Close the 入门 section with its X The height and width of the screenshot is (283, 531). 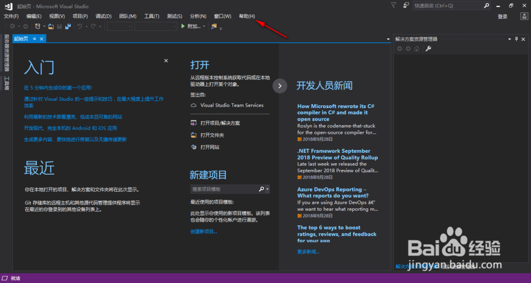pyautogui.click(x=166, y=61)
